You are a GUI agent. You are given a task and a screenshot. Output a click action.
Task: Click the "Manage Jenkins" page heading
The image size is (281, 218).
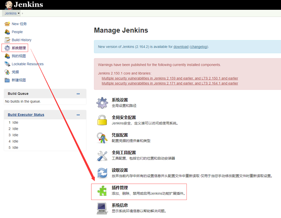tap(121, 30)
